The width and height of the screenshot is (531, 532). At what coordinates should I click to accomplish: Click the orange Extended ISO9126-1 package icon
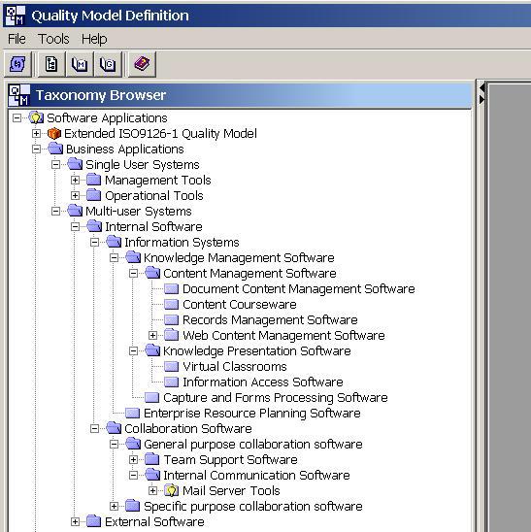(x=54, y=134)
